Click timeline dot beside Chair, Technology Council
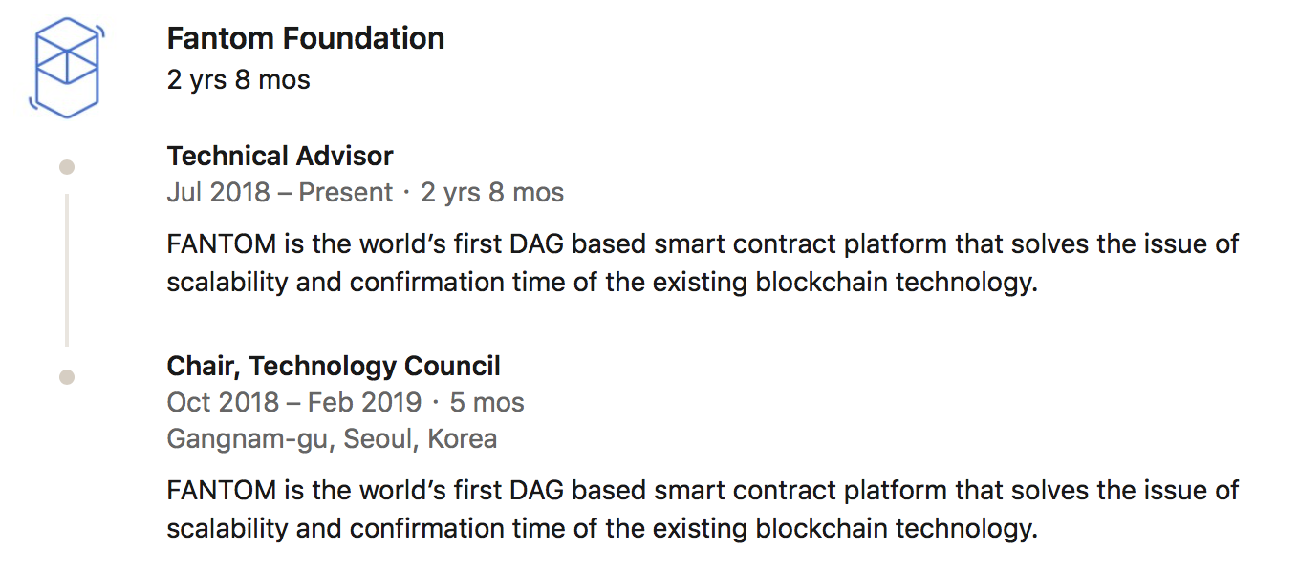Image resolution: width=1298 pixels, height=571 pixels. 67,377
